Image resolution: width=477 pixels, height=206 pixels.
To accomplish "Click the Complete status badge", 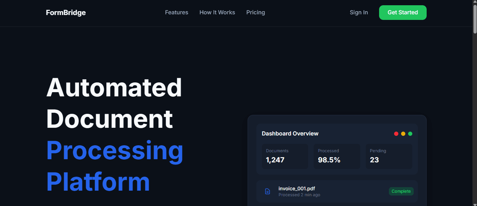I will coord(401,191).
